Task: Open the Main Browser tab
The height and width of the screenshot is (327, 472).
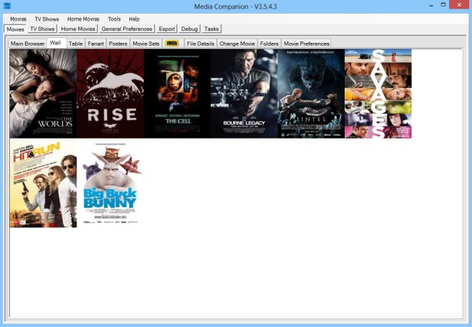Action: (28, 44)
